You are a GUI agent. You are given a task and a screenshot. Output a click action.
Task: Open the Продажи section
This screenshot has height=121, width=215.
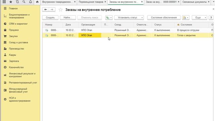point(14,30)
